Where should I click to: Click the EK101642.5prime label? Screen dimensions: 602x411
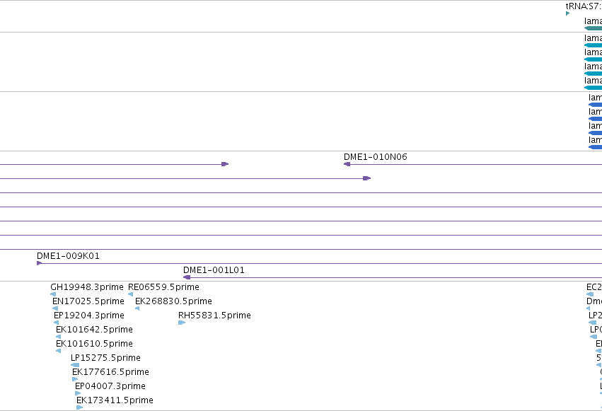tap(95, 330)
